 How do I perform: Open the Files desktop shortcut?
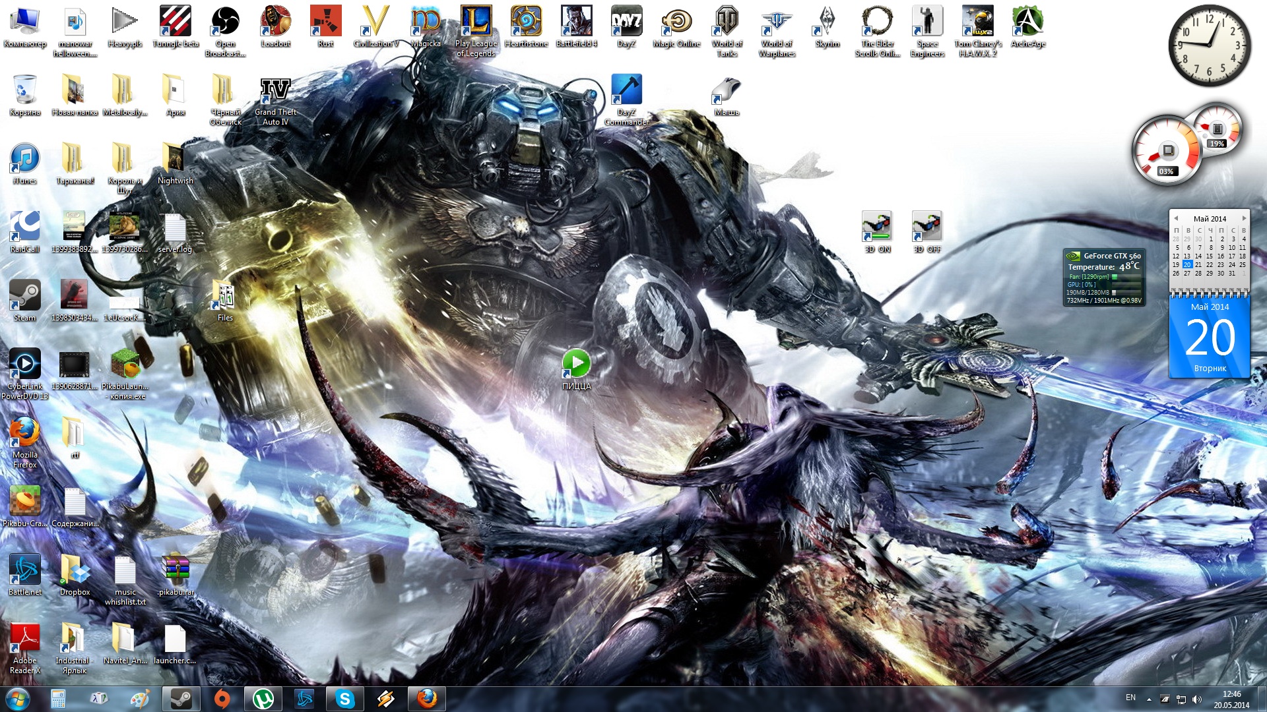coord(225,301)
